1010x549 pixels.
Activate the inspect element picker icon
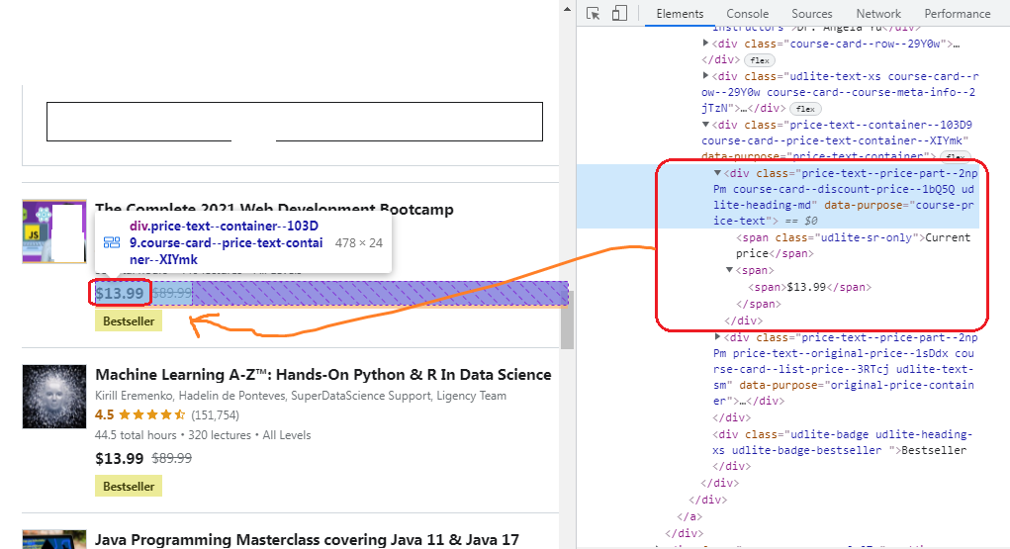point(594,14)
